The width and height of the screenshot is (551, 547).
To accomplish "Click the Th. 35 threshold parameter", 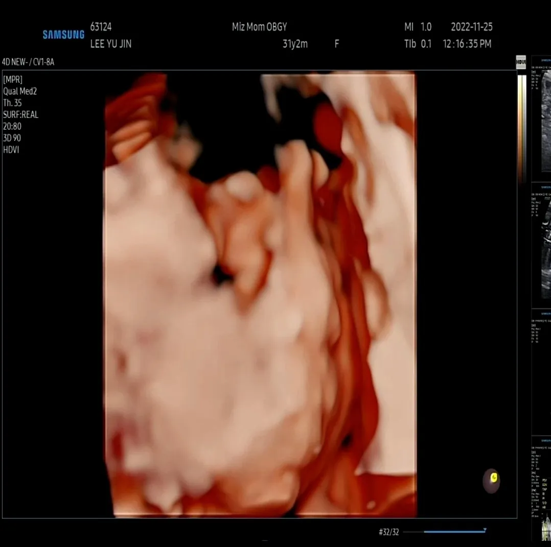I will [12, 103].
